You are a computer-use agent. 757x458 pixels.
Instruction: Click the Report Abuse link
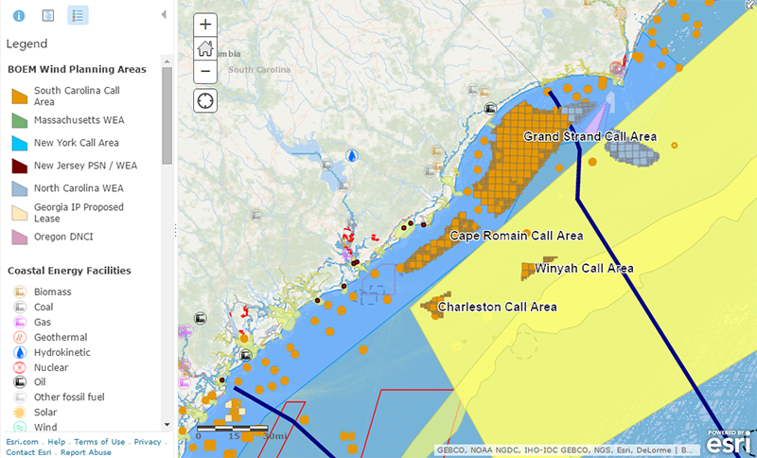point(86,452)
